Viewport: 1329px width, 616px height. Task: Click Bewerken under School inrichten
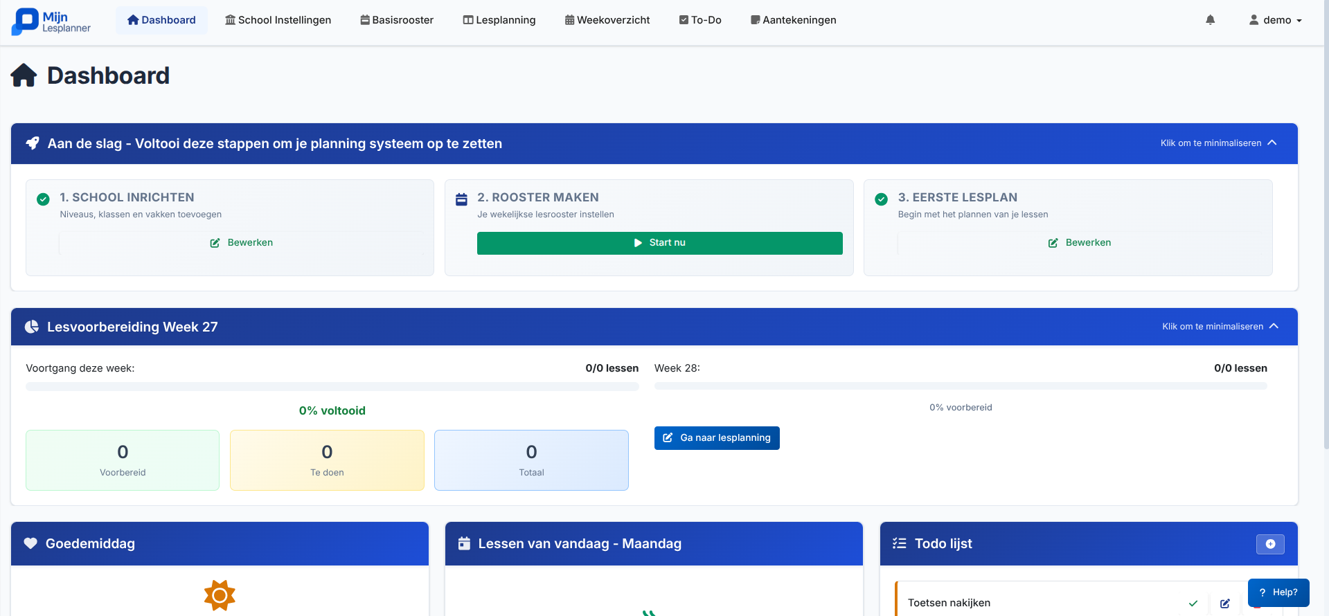pos(242,243)
